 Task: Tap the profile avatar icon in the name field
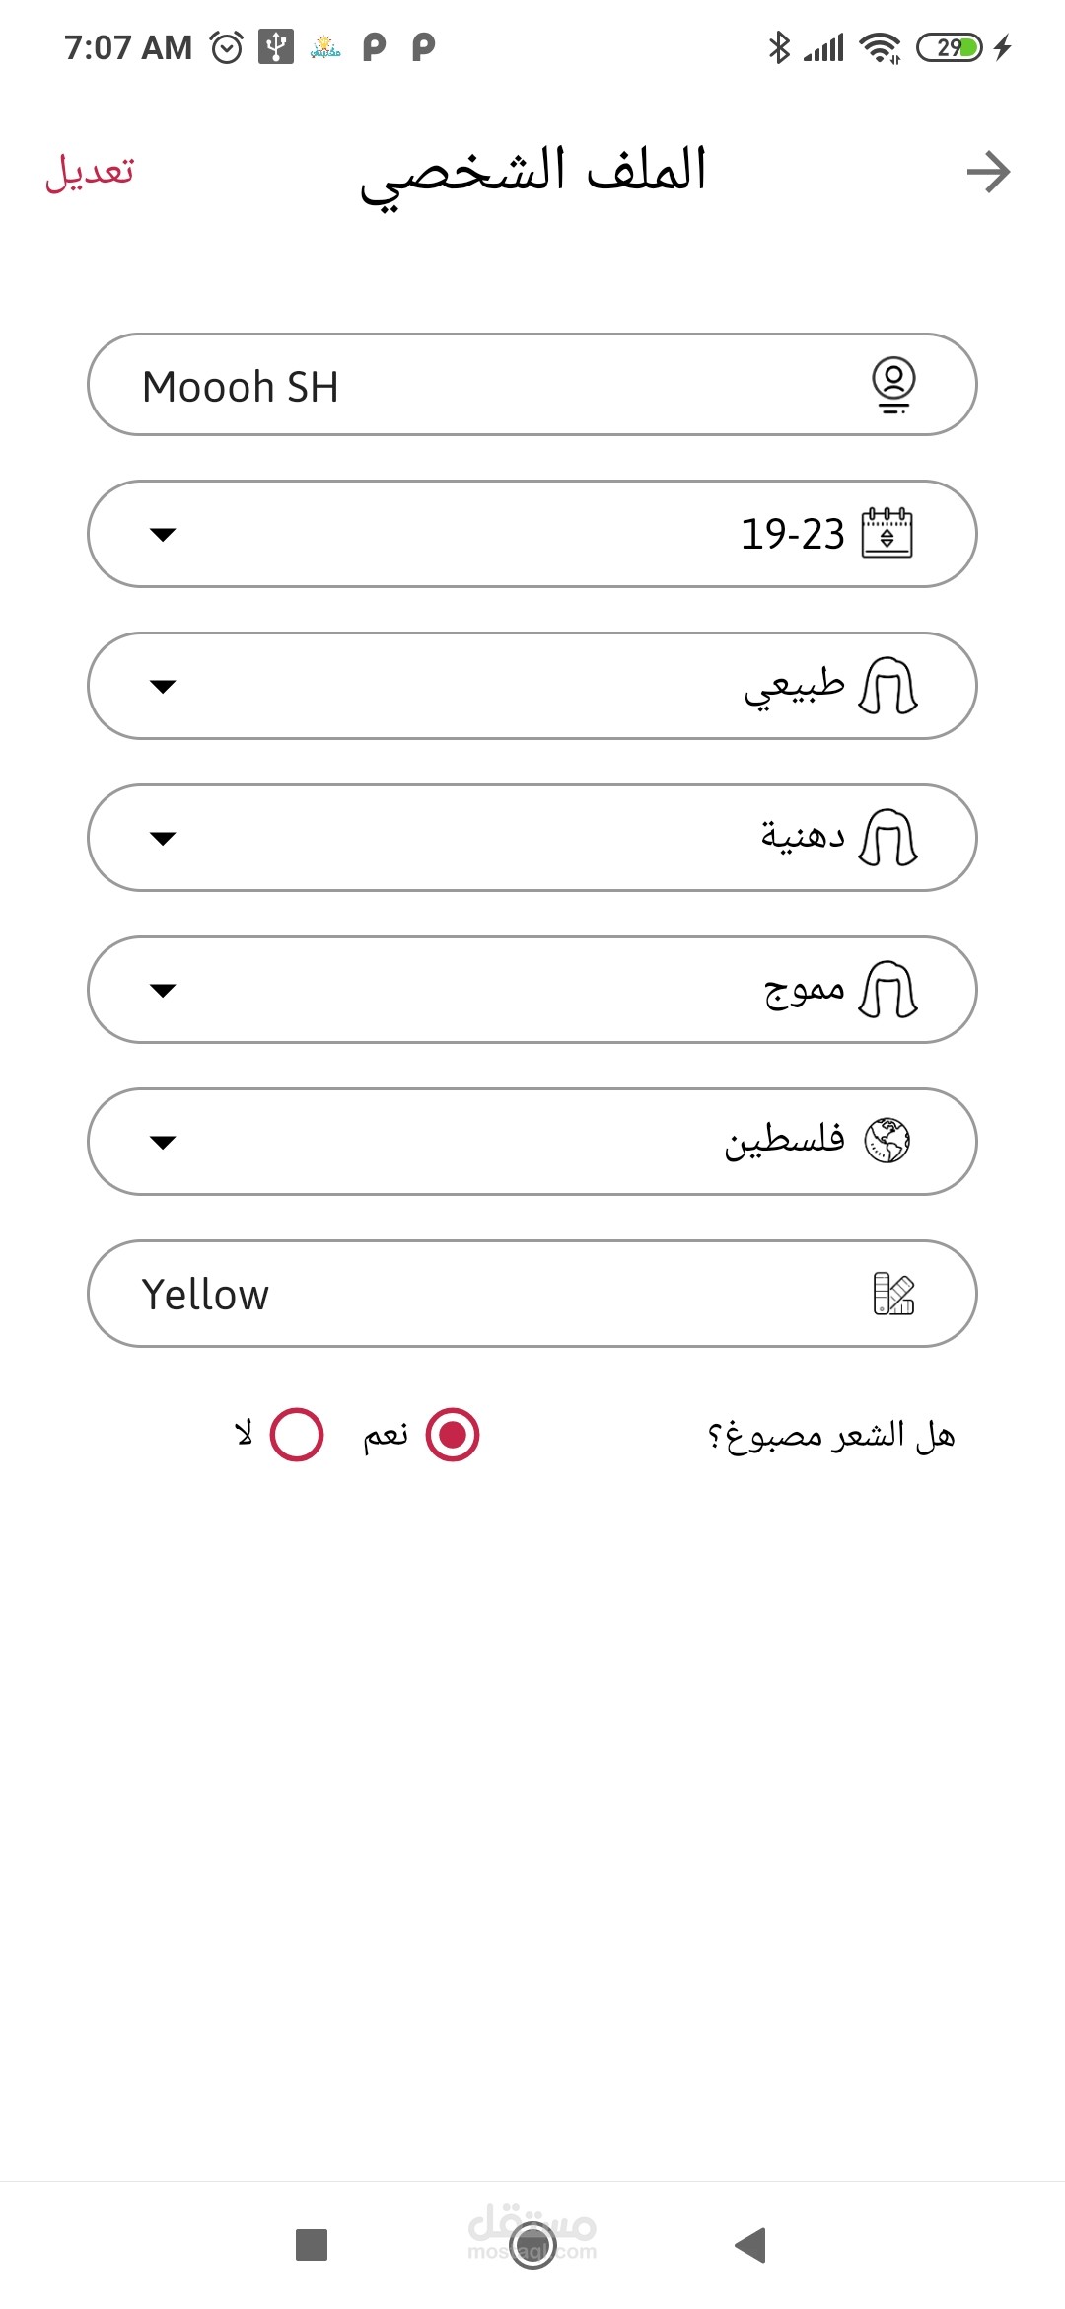pos(893,385)
